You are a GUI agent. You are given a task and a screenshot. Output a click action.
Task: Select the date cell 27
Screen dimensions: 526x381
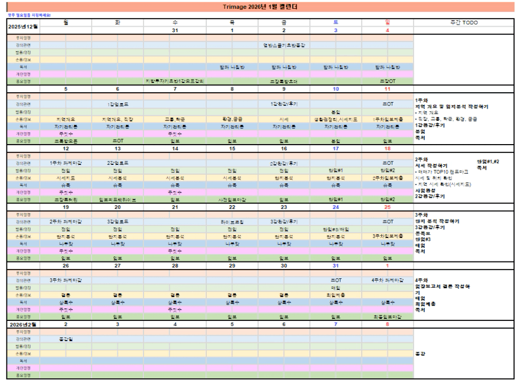(117, 265)
